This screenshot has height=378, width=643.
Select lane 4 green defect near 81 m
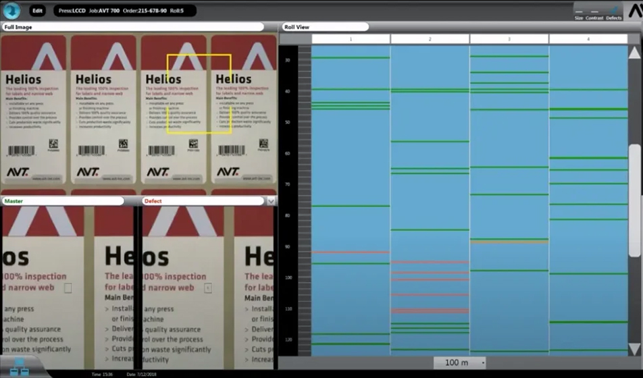click(588, 219)
